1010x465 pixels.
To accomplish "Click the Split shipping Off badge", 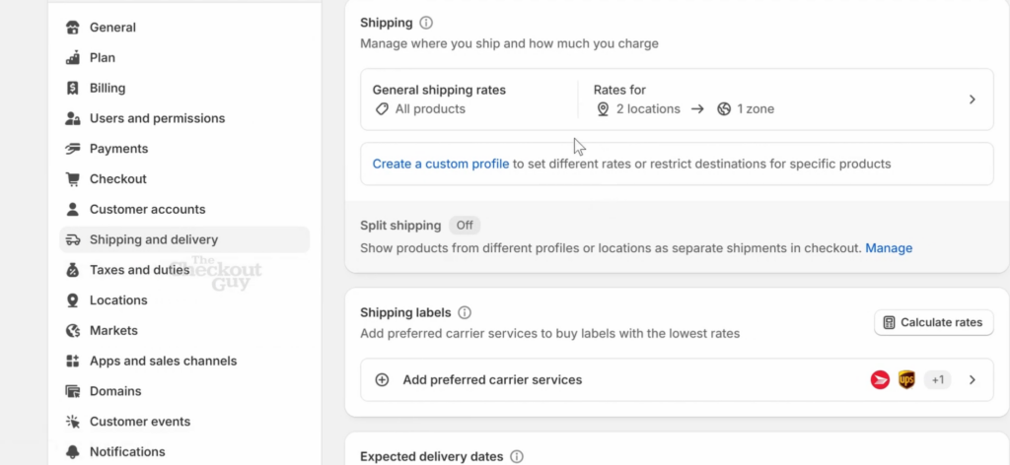I will pyautogui.click(x=465, y=225).
